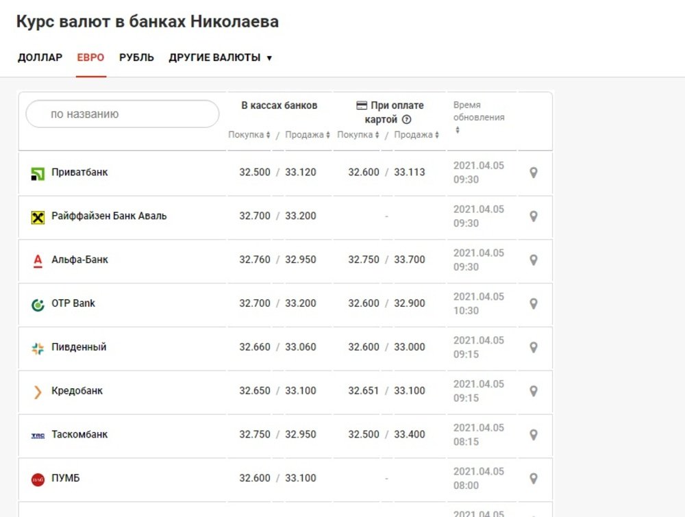The width and height of the screenshot is (685, 517).
Task: Click the OTP Bank green logo
Action: [38, 305]
